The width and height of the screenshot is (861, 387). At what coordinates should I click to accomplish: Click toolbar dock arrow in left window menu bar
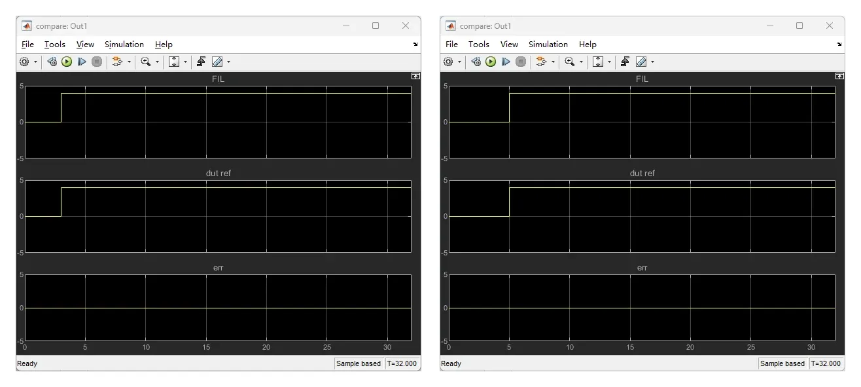click(415, 45)
